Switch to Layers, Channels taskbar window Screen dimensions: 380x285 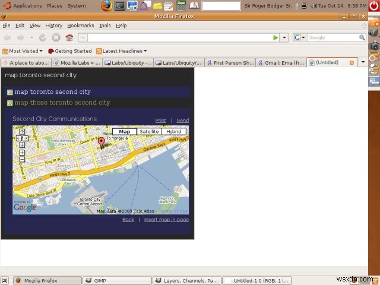tap(187, 280)
